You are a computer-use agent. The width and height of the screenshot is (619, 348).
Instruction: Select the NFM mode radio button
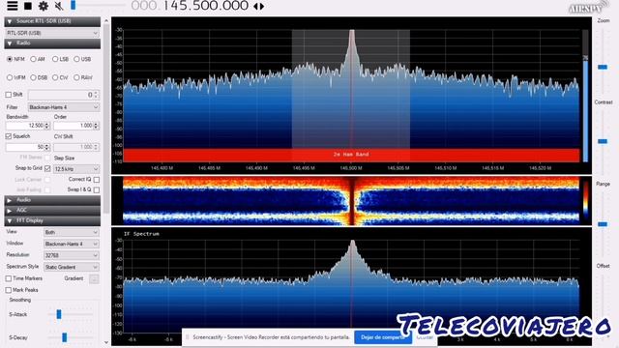coord(10,59)
